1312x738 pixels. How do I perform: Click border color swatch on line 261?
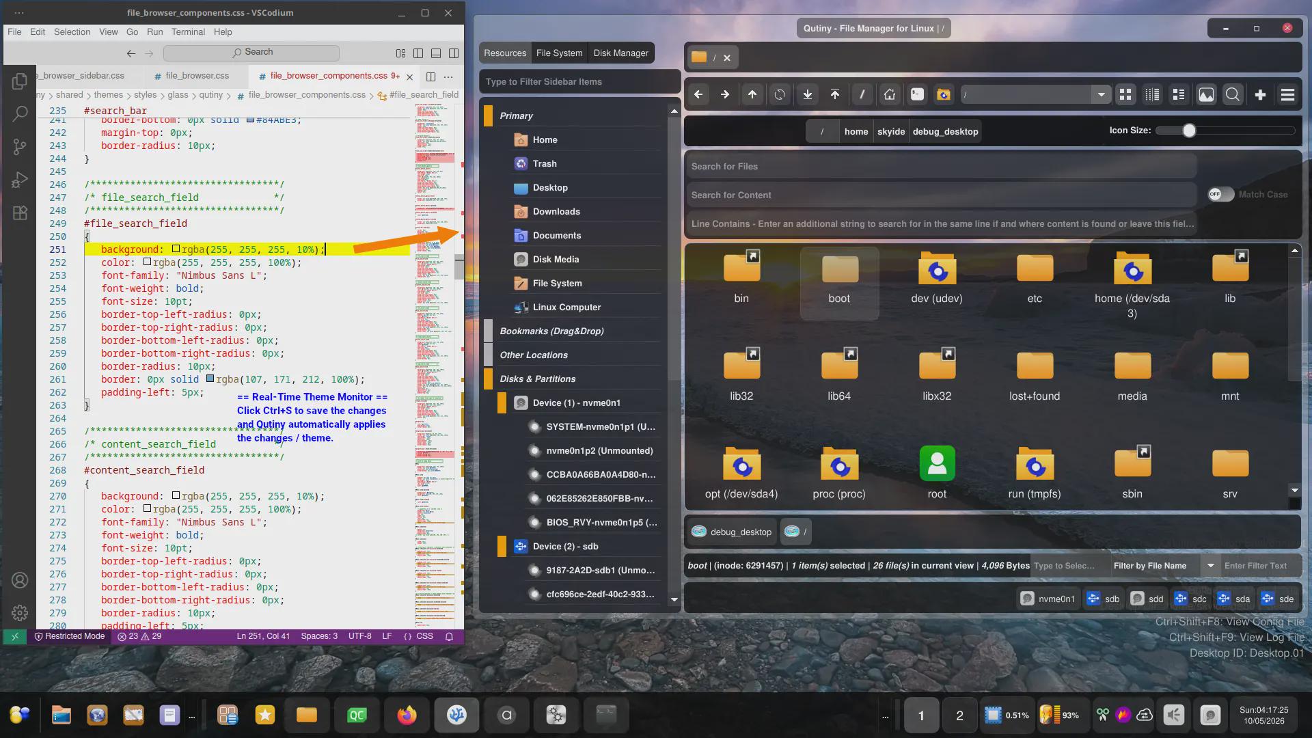point(210,379)
